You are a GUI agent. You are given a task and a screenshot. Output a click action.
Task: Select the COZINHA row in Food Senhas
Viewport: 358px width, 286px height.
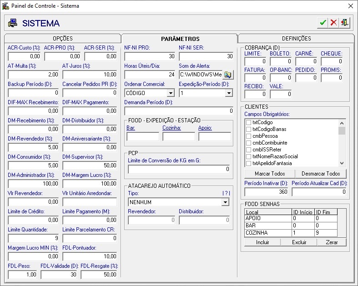267,232
